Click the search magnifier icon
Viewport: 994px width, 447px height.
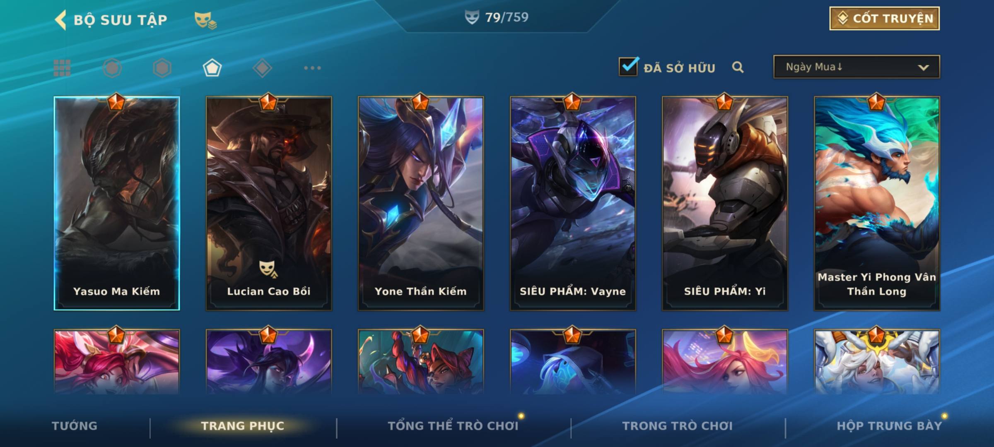click(738, 67)
